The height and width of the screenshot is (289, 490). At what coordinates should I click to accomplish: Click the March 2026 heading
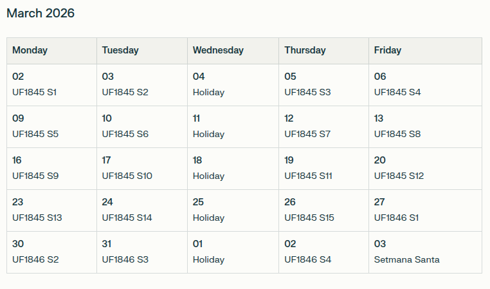point(41,14)
